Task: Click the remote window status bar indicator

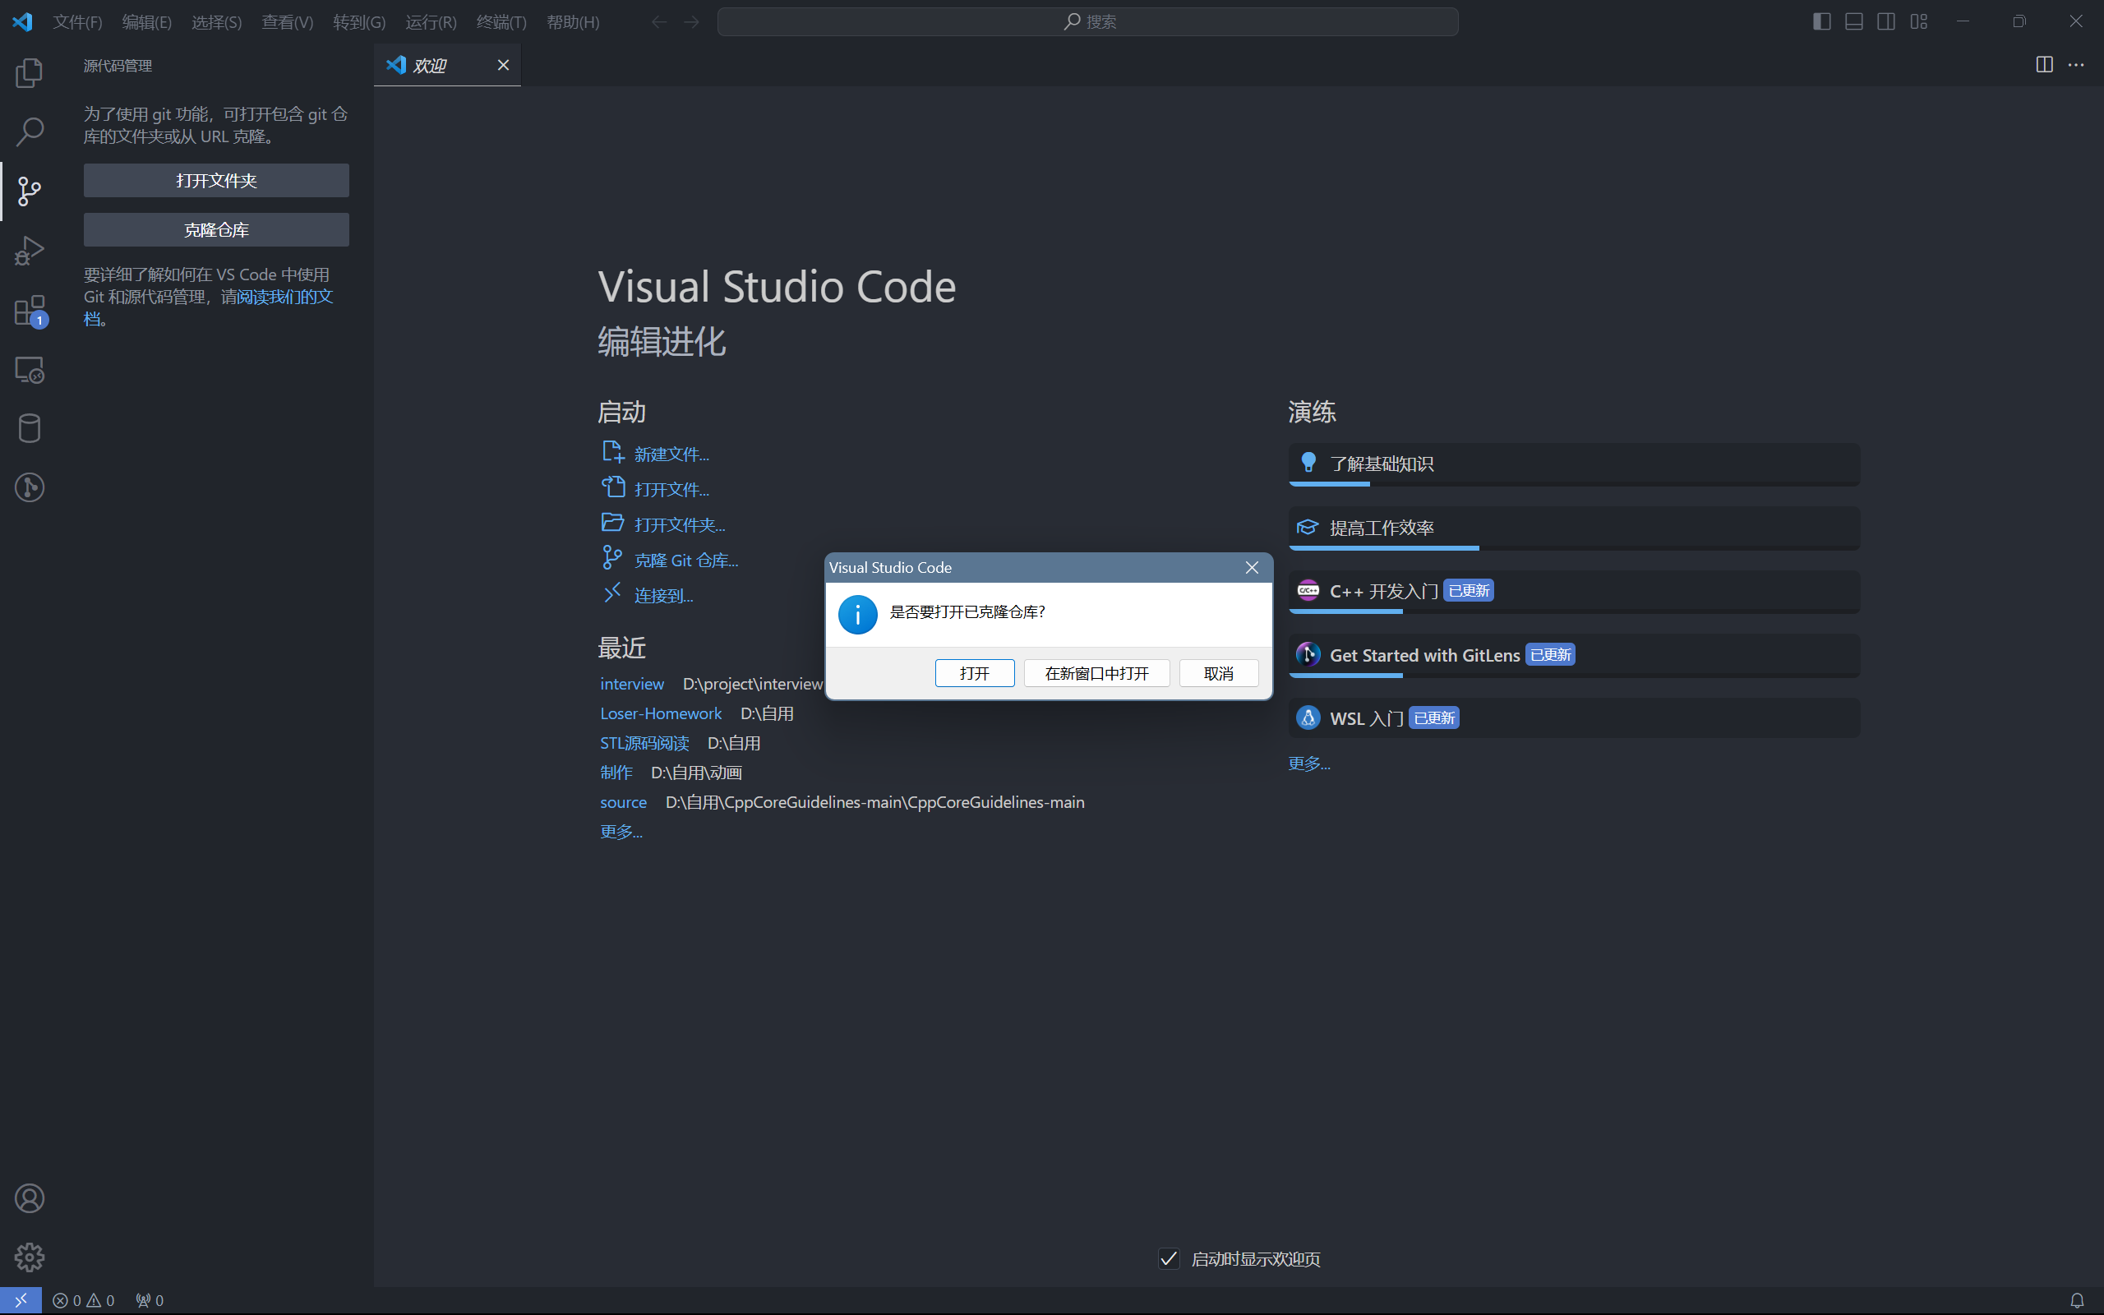Action: point(21,1300)
